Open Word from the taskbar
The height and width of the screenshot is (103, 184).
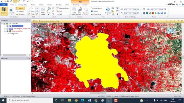(89, 100)
